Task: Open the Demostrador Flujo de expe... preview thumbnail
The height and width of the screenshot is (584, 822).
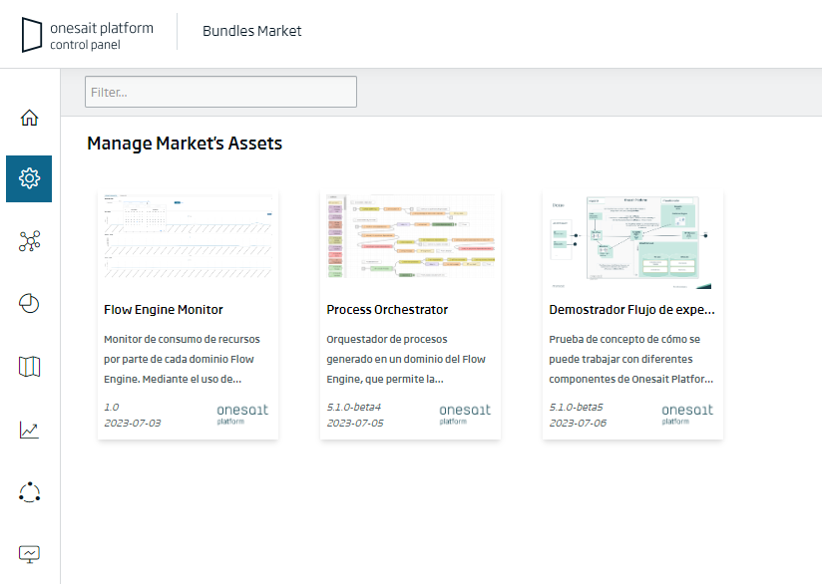Action: (633, 242)
